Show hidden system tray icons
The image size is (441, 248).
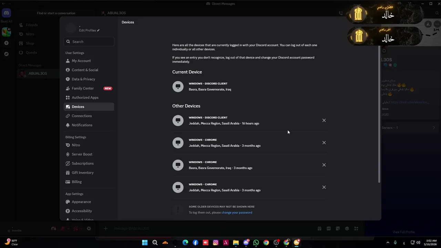(388, 242)
